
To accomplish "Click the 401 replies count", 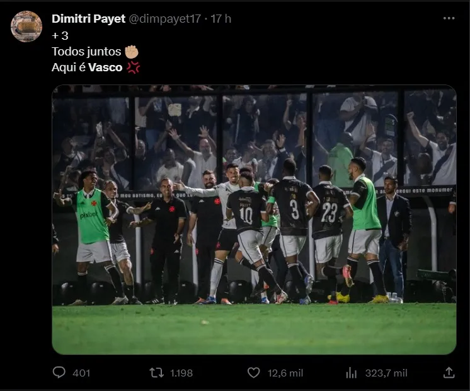I will (81, 373).
